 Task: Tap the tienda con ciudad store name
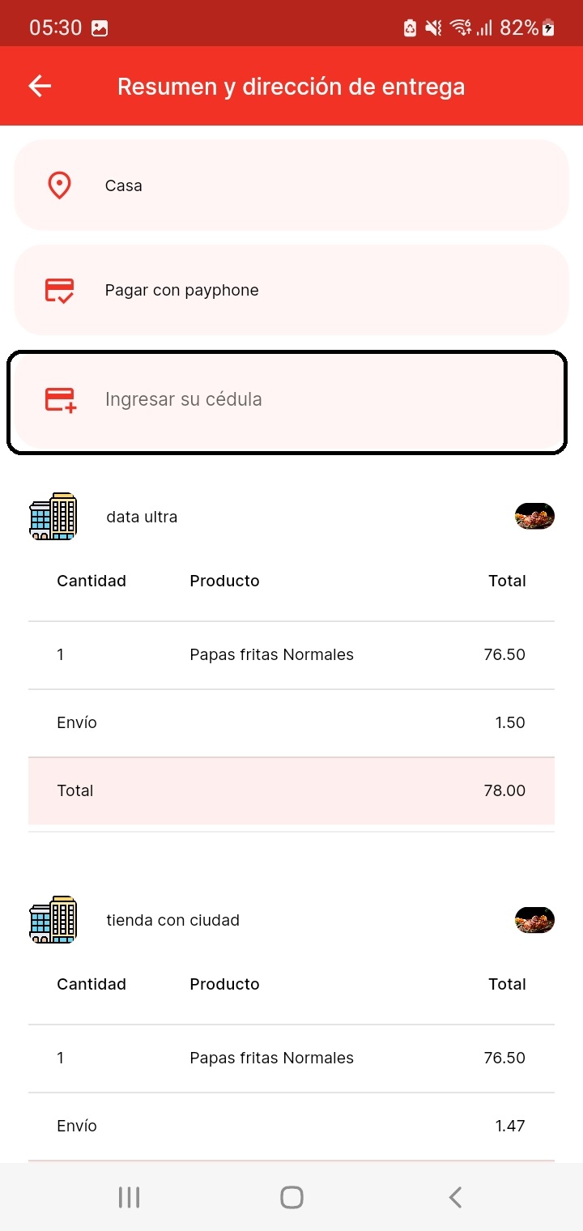pos(172,920)
